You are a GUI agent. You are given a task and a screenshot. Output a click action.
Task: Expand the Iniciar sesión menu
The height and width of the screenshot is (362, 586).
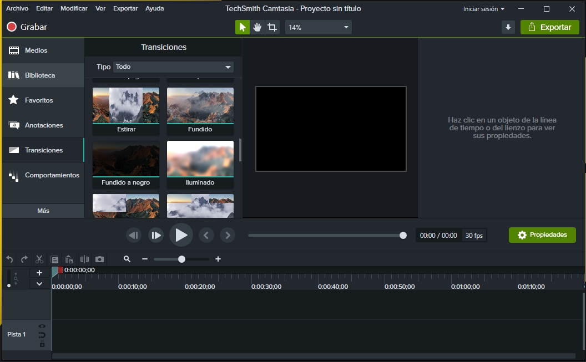coord(483,8)
